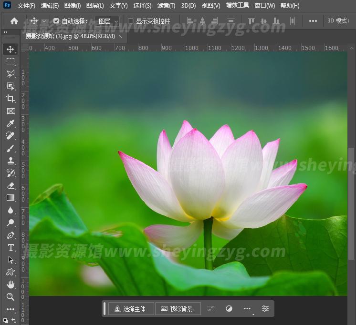Uncheck the 自动选择 checkbox
356x325 pixels.
[56, 21]
